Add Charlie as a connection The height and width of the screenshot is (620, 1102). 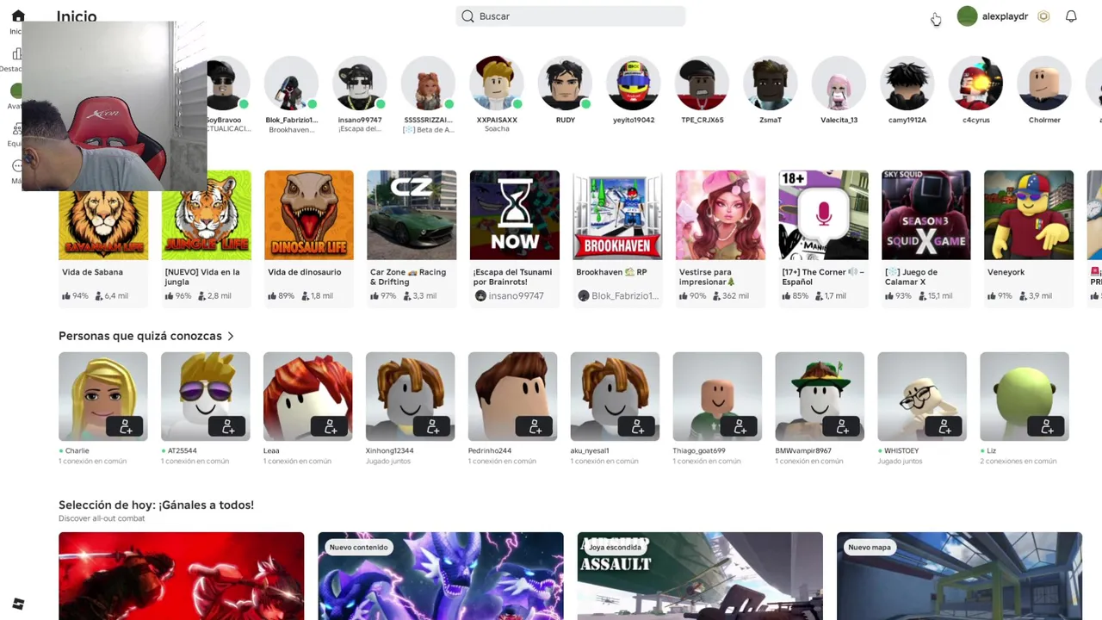pos(126,426)
